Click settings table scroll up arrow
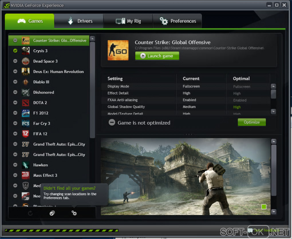Viewport: 292px width, 239px height. pos(273,86)
